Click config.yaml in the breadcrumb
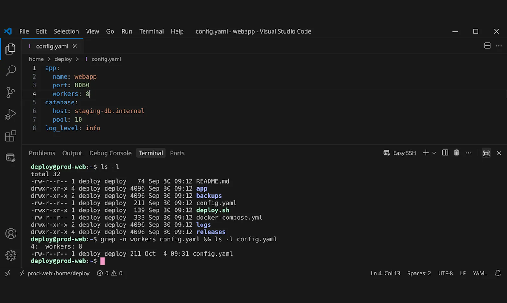The width and height of the screenshot is (507, 303). tap(106, 59)
